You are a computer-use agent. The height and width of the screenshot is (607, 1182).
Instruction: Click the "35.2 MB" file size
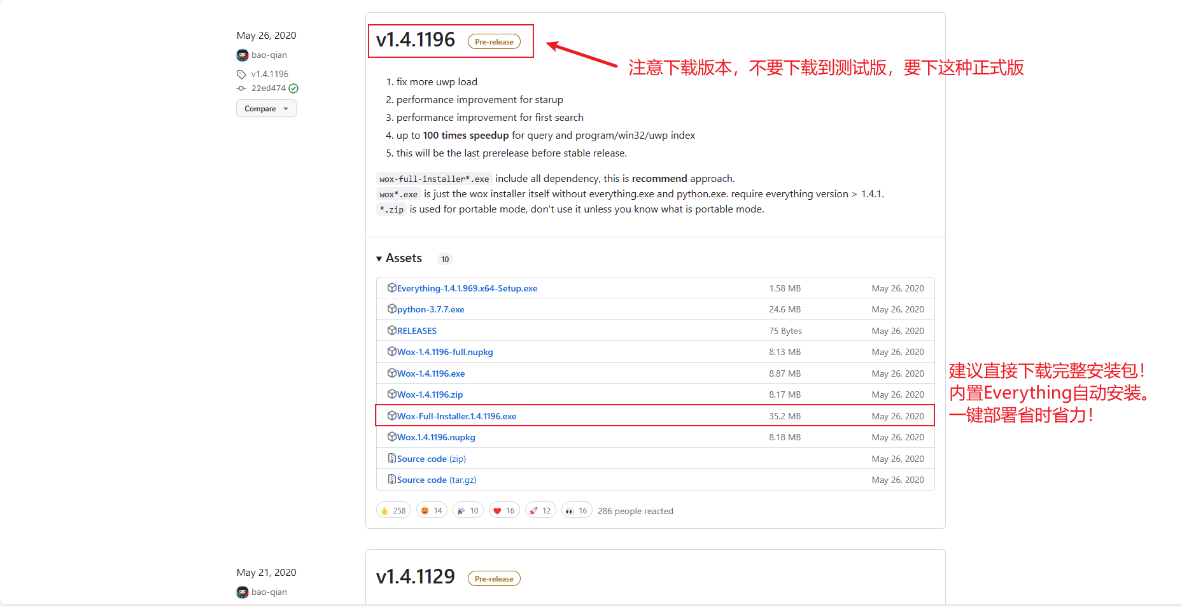785,416
